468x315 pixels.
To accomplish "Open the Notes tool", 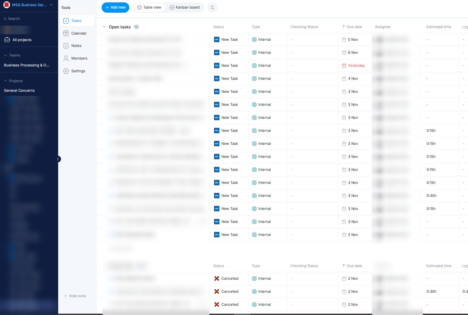I will click(x=77, y=46).
